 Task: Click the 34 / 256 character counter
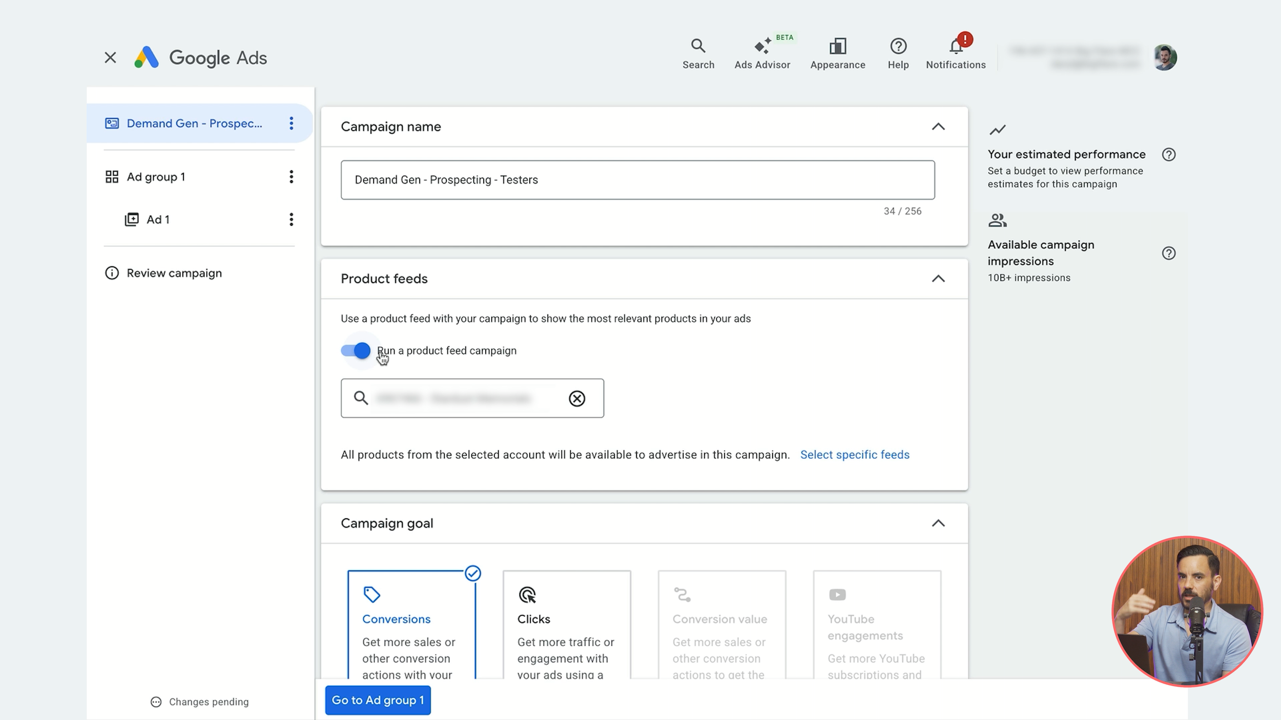(x=902, y=211)
